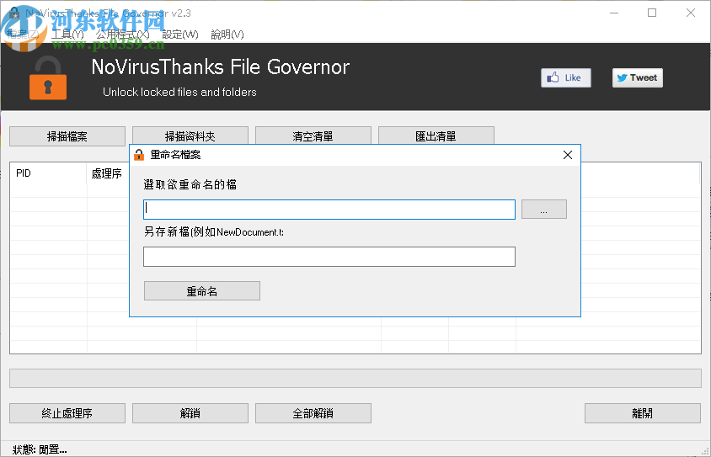Click the 掃描檔案 button
The height and width of the screenshot is (457, 711).
[x=67, y=136]
